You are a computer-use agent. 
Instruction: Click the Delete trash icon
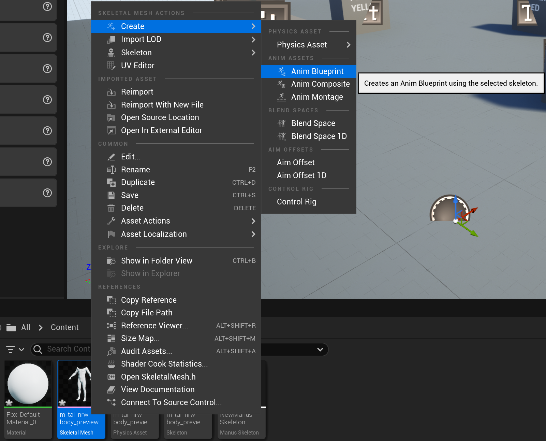[111, 208]
